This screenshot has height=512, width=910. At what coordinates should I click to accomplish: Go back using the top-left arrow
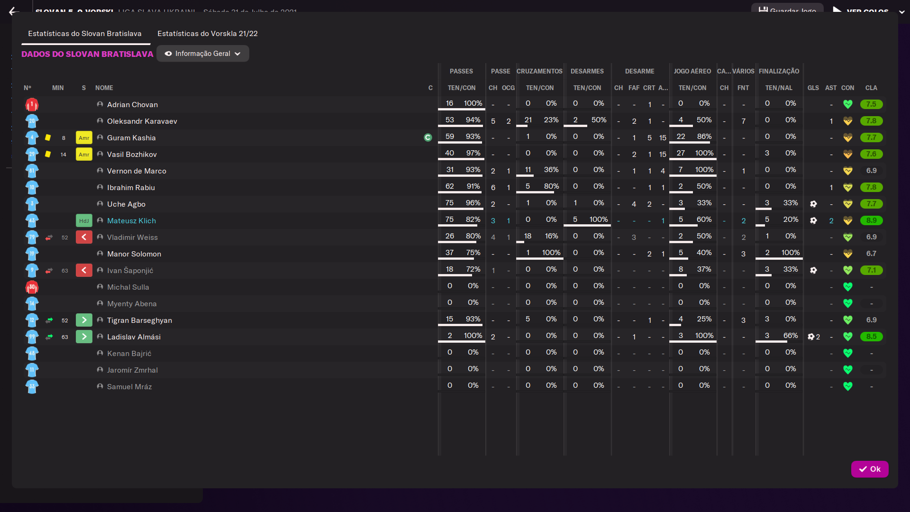click(13, 11)
